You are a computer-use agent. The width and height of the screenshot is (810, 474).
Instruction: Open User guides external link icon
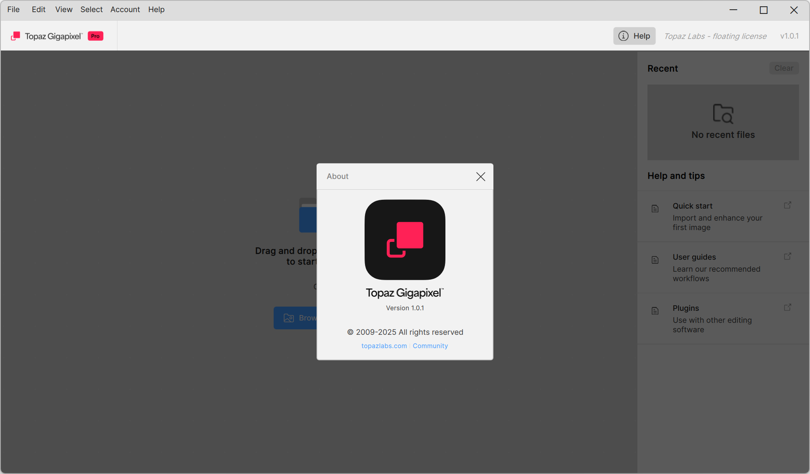787,257
